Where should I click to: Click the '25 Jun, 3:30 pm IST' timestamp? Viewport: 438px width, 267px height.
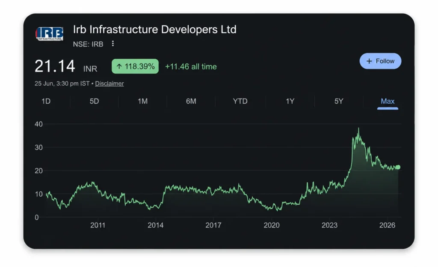tap(62, 84)
